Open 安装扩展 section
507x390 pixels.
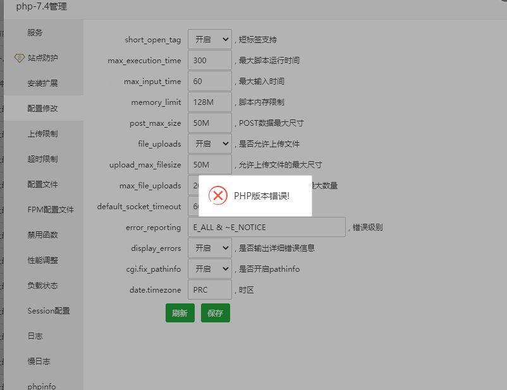tap(43, 83)
